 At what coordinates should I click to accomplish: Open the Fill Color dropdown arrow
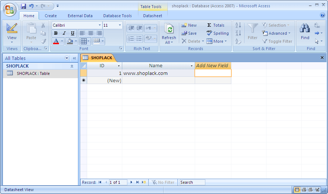76,41
